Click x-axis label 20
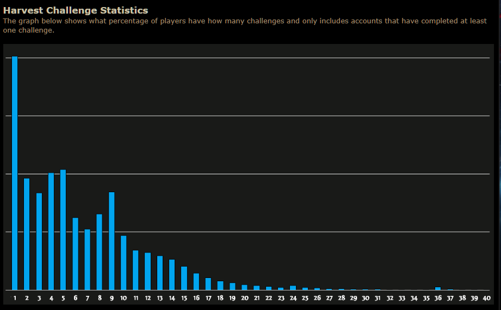The width and height of the screenshot is (501, 310). click(x=244, y=298)
